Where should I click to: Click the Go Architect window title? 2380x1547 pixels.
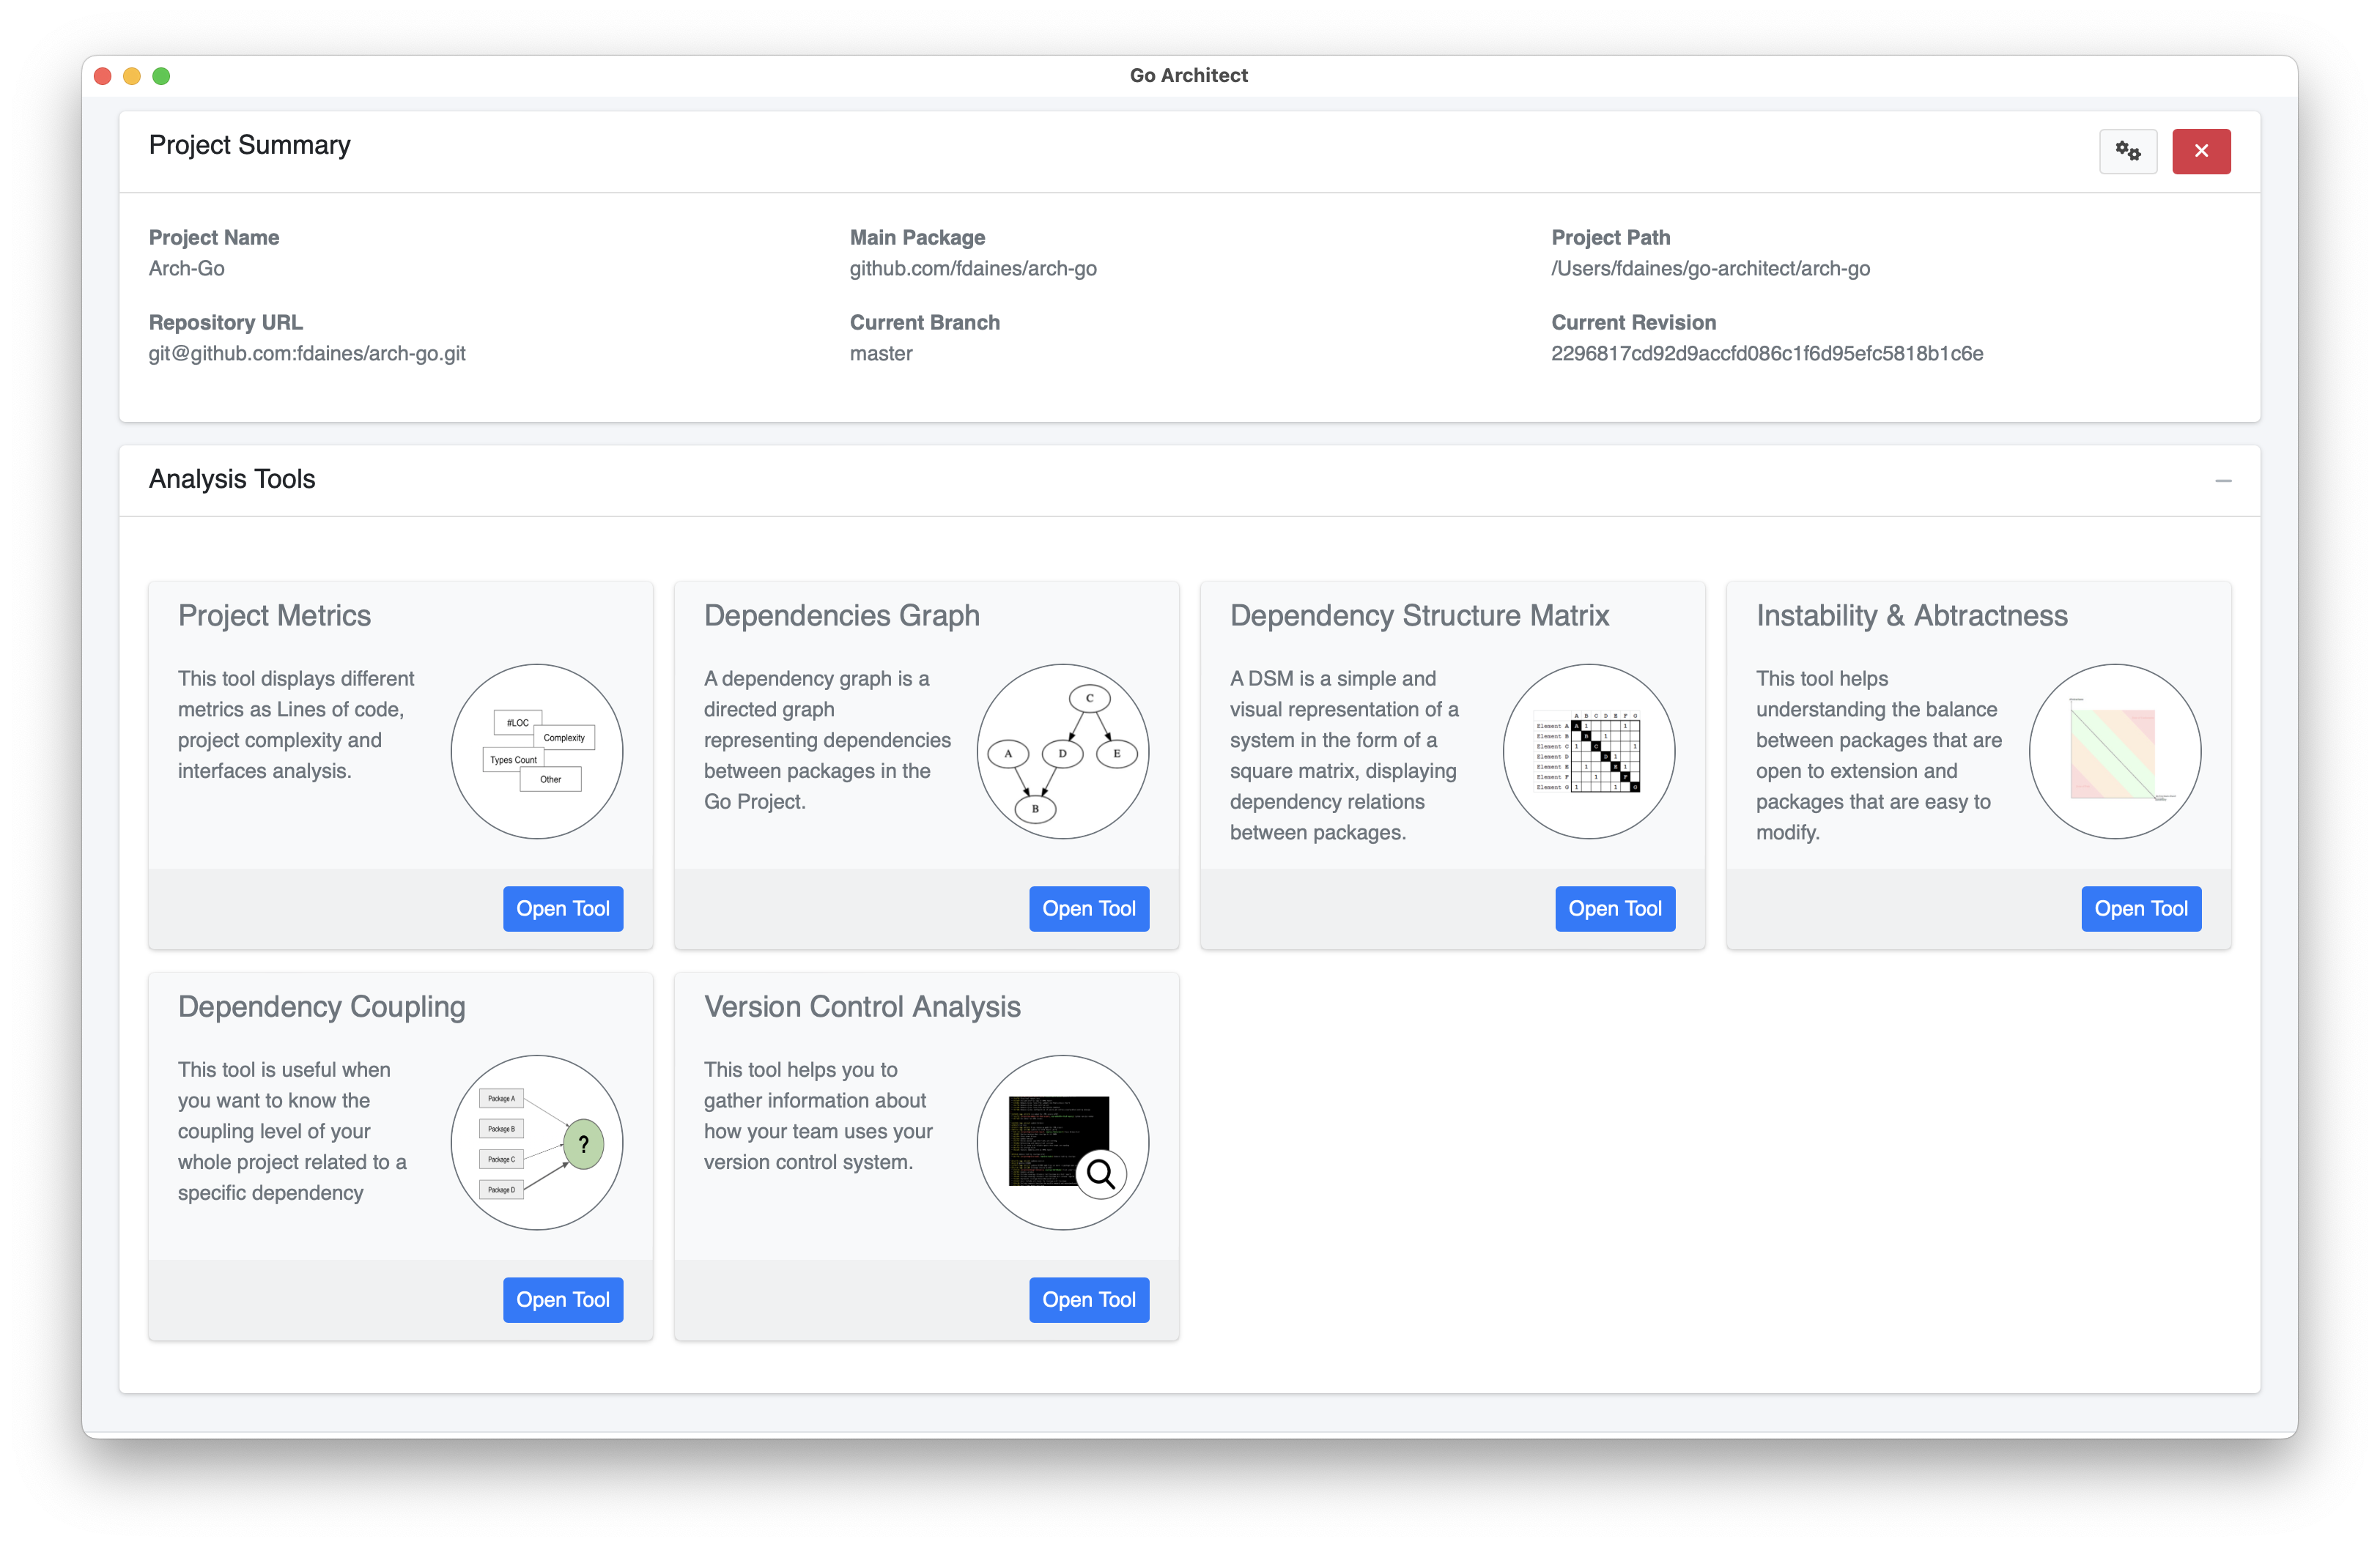[1188, 75]
